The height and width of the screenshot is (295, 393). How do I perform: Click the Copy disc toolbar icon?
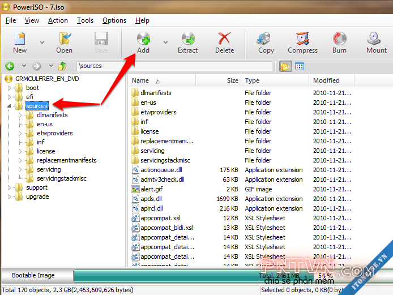coord(264,39)
